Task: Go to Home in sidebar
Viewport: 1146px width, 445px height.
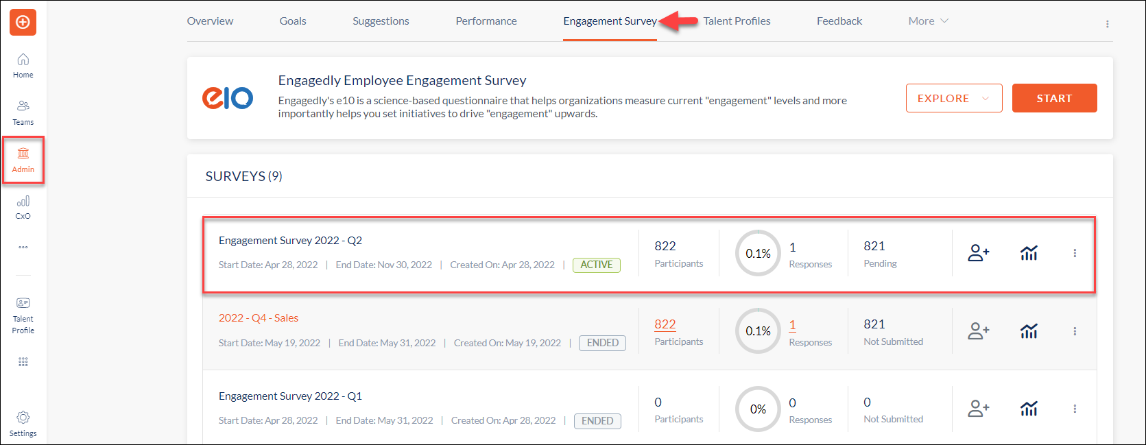Action: click(x=23, y=66)
